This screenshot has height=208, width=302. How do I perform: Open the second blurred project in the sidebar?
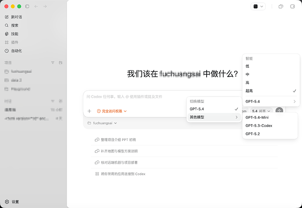point(13,80)
